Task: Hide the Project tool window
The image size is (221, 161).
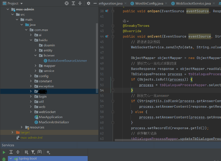Action: click(x=95, y=3)
